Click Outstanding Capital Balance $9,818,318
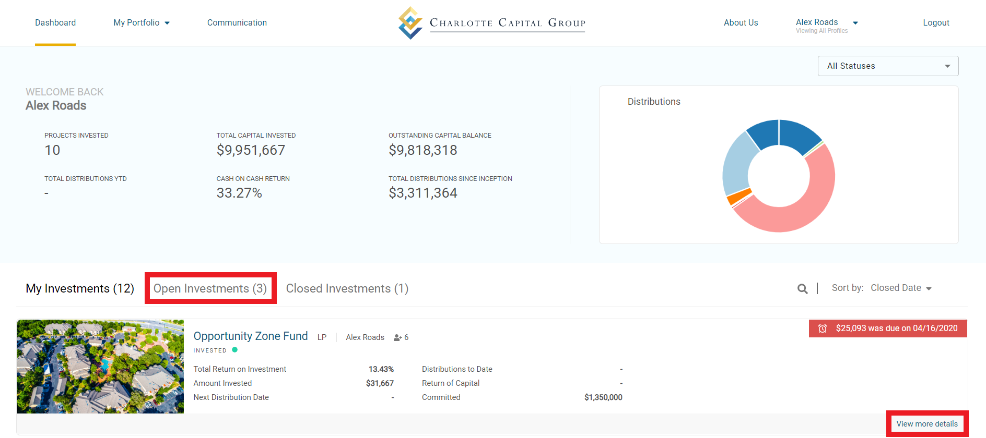Viewport: 986px width, 438px height. click(422, 150)
